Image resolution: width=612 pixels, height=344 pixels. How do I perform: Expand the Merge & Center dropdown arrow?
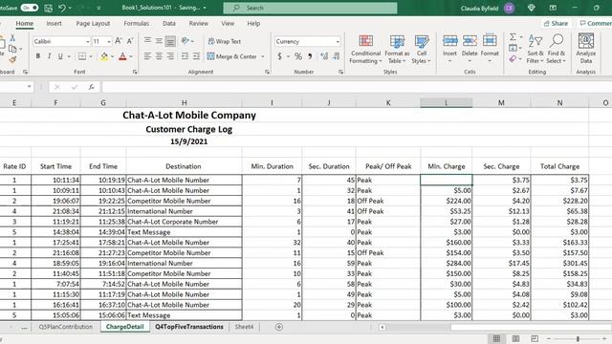click(263, 56)
